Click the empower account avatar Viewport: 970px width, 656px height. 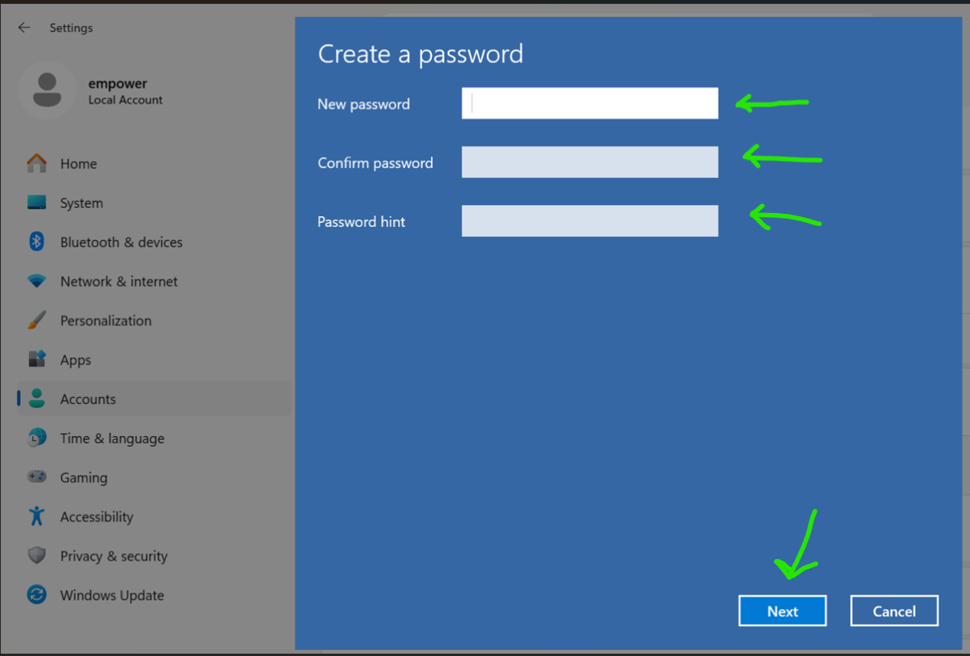[47, 90]
